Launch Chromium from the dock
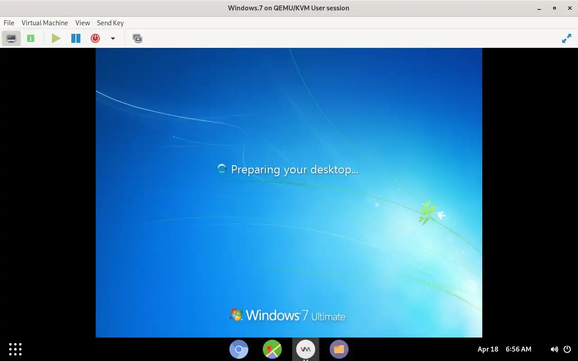Image resolution: width=578 pixels, height=361 pixels. (239, 349)
